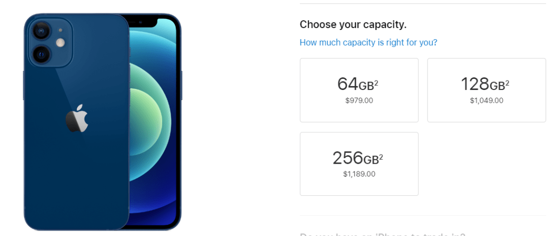The height and width of the screenshot is (236, 549).
Task: Choose the 128GB capacity tile
Action: [x=486, y=90]
